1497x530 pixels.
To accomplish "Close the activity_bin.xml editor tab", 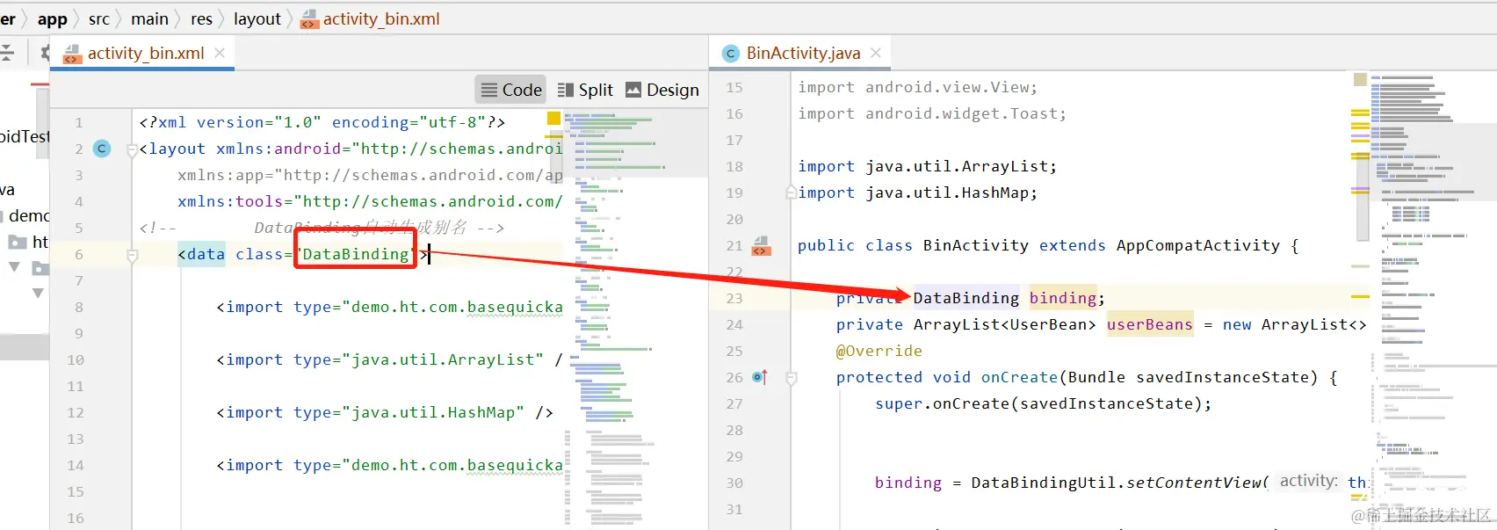I will 220,53.
